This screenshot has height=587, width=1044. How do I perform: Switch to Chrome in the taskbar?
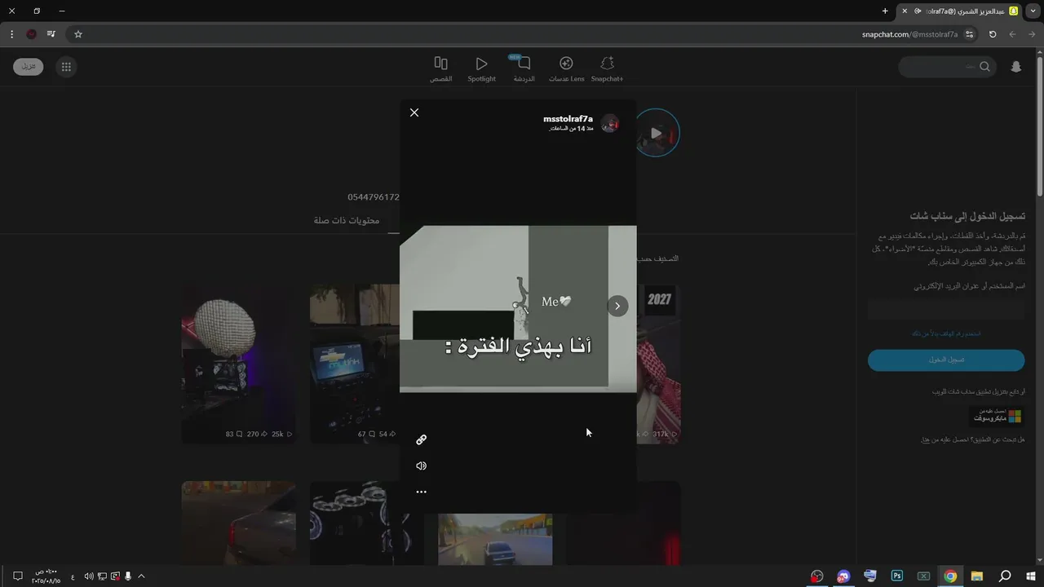pos(950,576)
